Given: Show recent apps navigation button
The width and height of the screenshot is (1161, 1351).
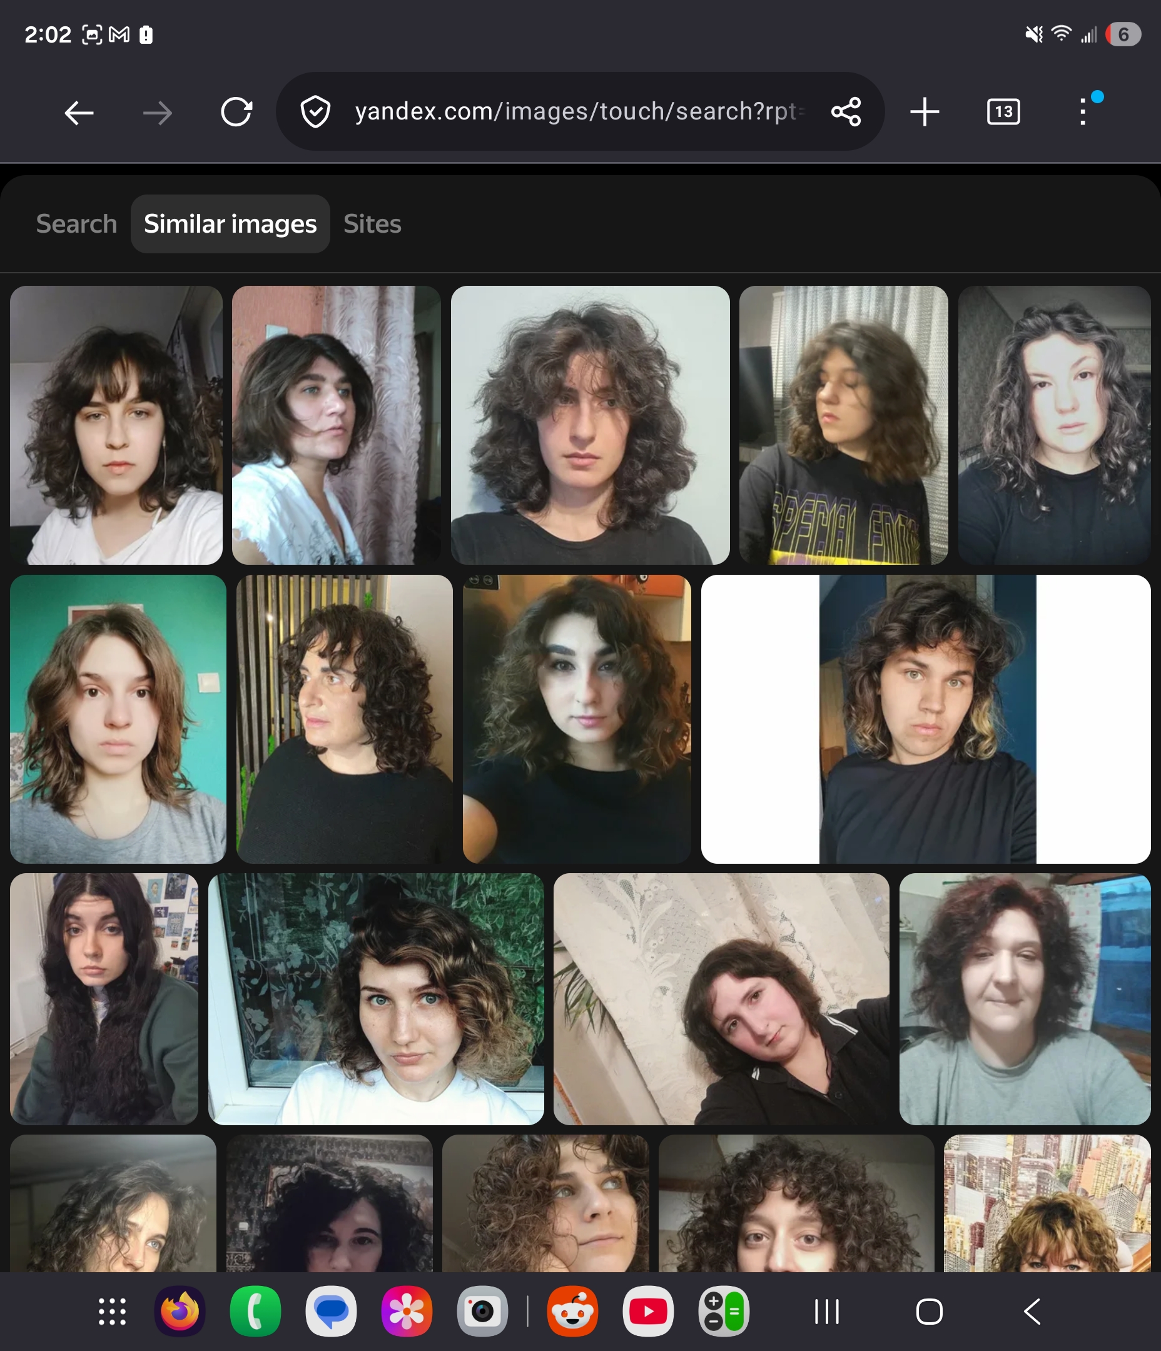Looking at the screenshot, I should pyautogui.click(x=827, y=1312).
